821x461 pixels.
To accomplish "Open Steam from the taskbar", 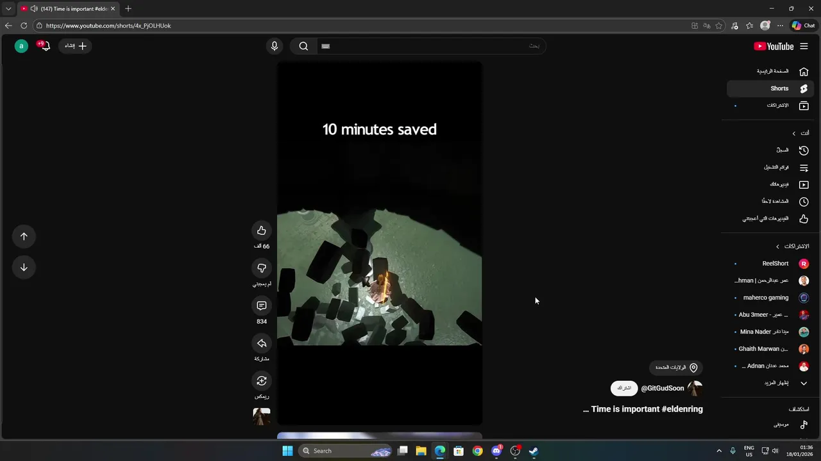I will point(534,451).
